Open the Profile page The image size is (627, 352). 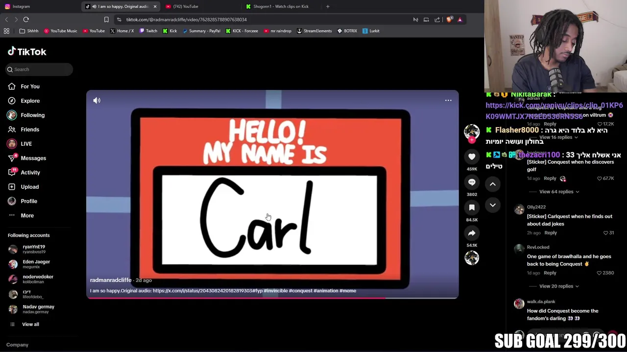point(29,201)
